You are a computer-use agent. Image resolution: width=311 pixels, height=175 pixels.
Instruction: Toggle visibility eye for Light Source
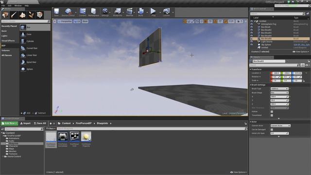(x=252, y=42)
